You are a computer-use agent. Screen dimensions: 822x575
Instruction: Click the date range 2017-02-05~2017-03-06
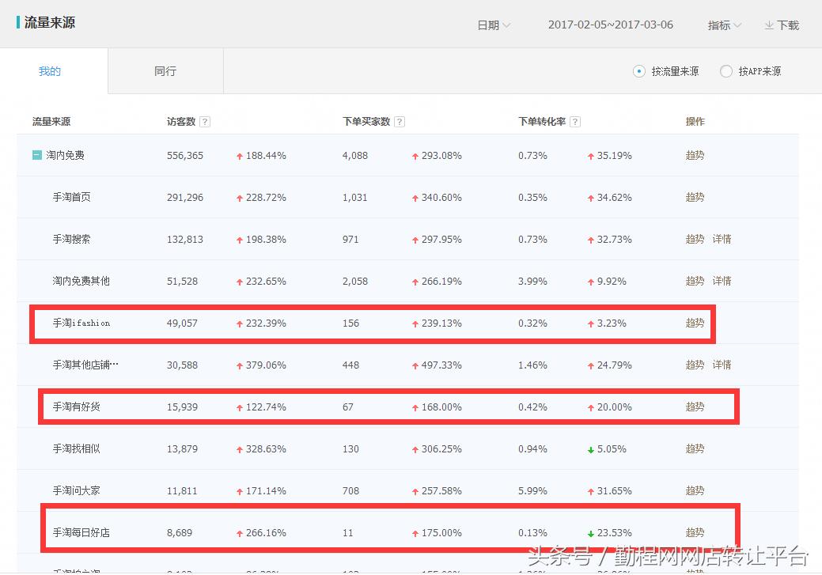point(611,25)
